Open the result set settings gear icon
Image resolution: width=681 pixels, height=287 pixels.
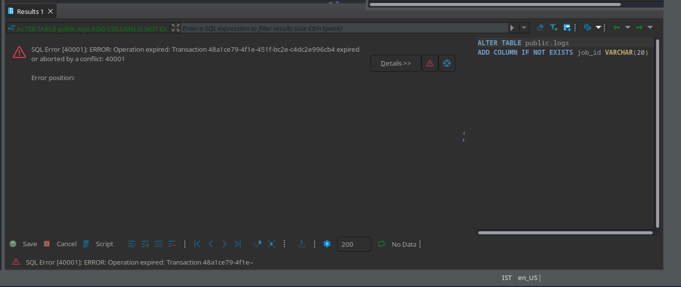click(x=327, y=244)
